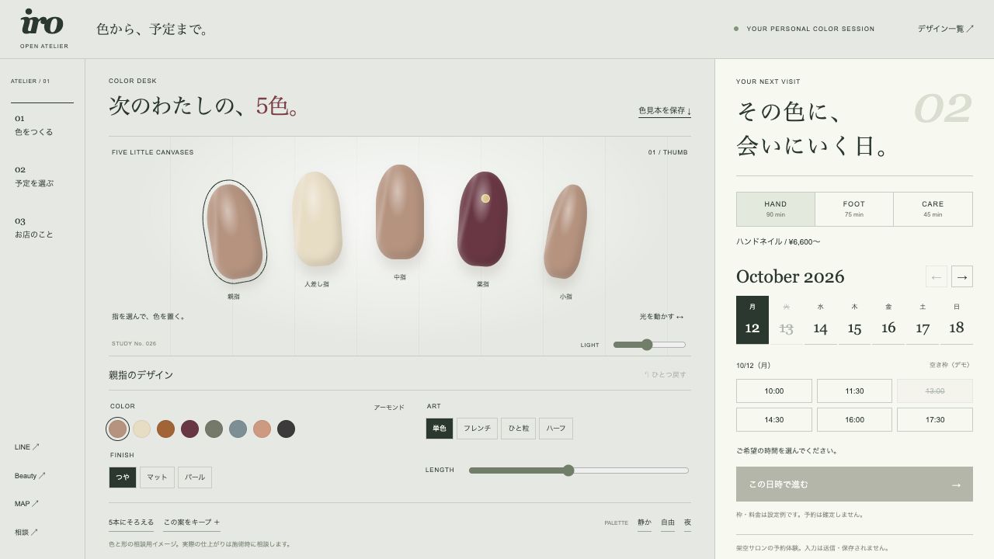Open the Beauty external link

tap(30, 476)
